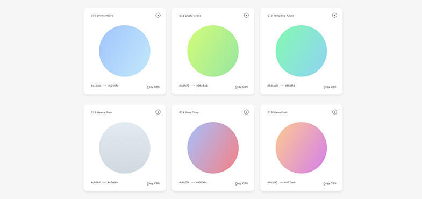The image size is (422, 199).
Task: Click the starting hex code of Winter Neva
Action: 96,86
